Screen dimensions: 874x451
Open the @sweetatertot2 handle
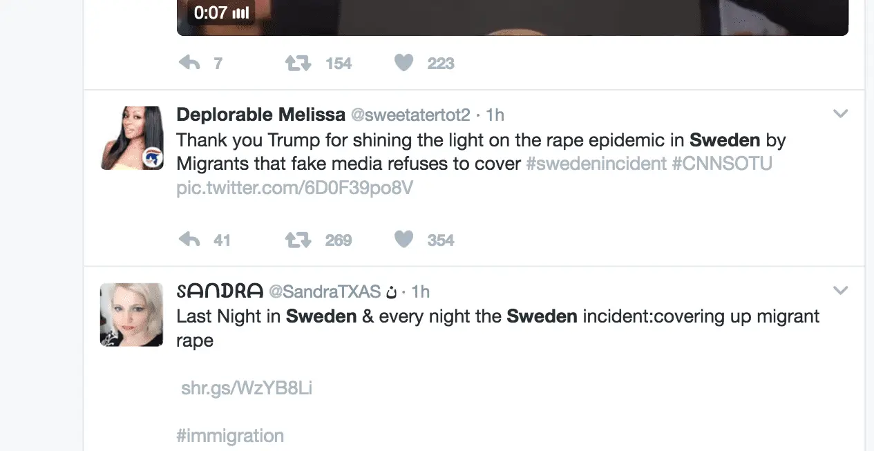[410, 115]
